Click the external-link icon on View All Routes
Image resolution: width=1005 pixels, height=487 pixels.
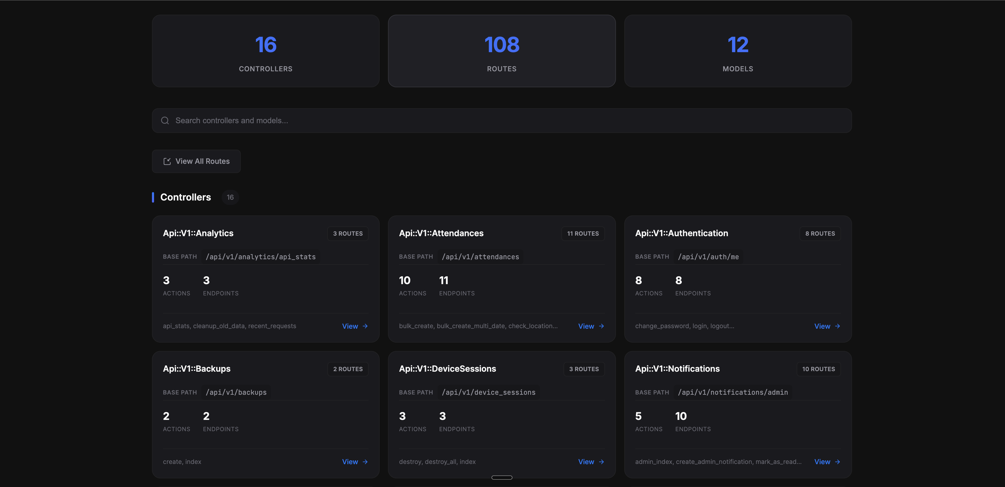(x=167, y=161)
